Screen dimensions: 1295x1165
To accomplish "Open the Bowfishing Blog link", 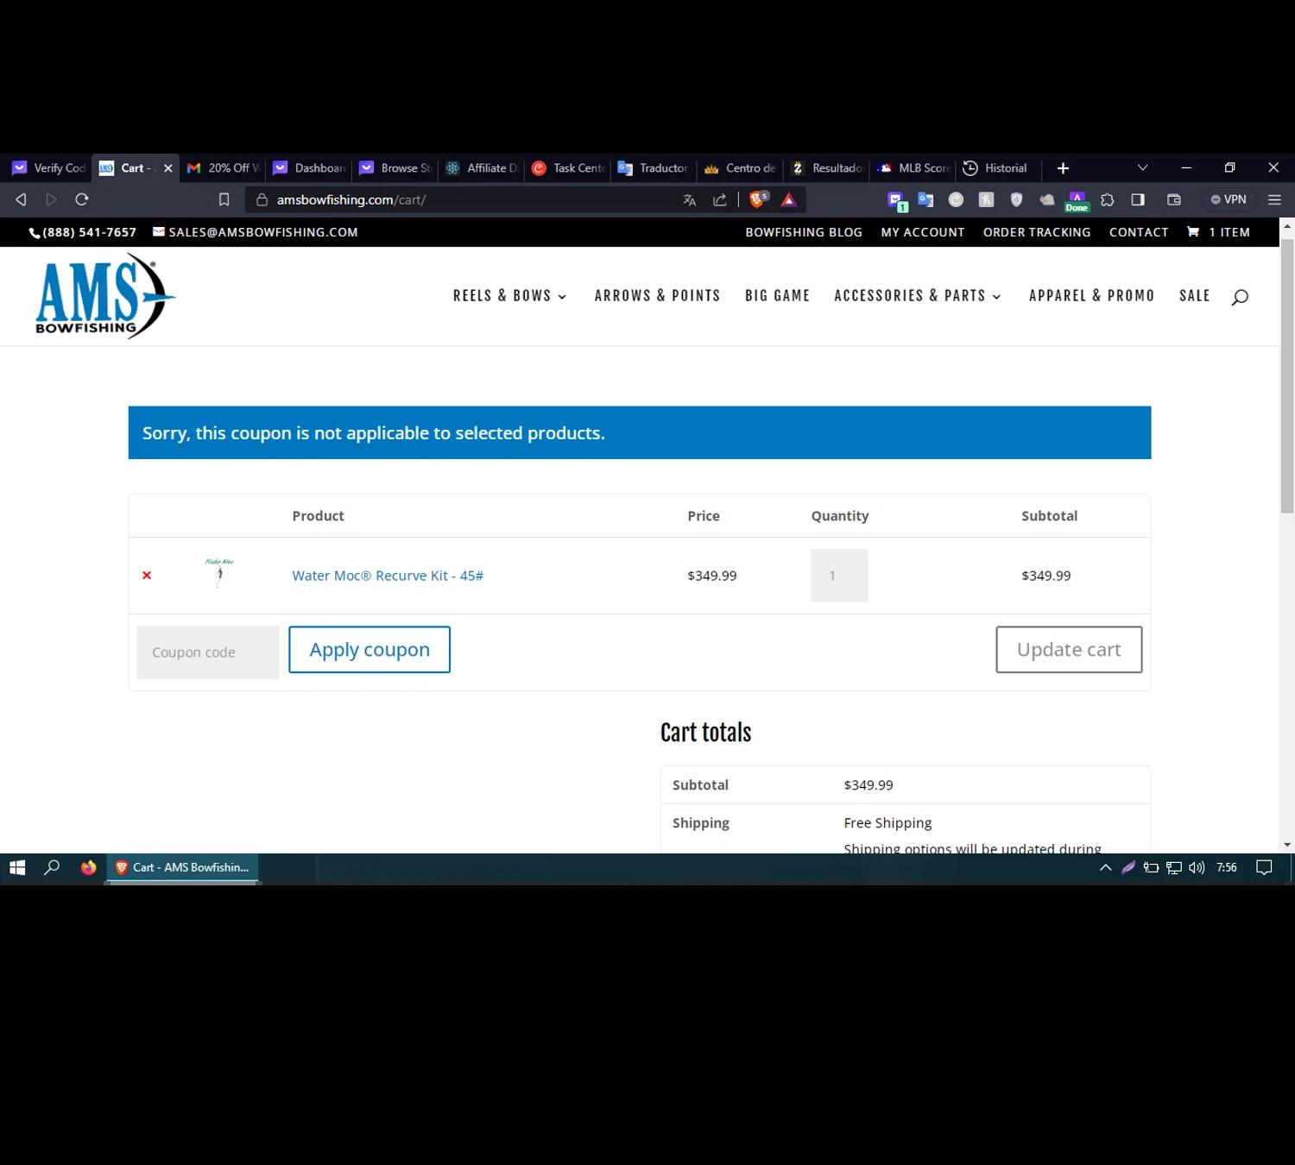I will click(x=804, y=232).
